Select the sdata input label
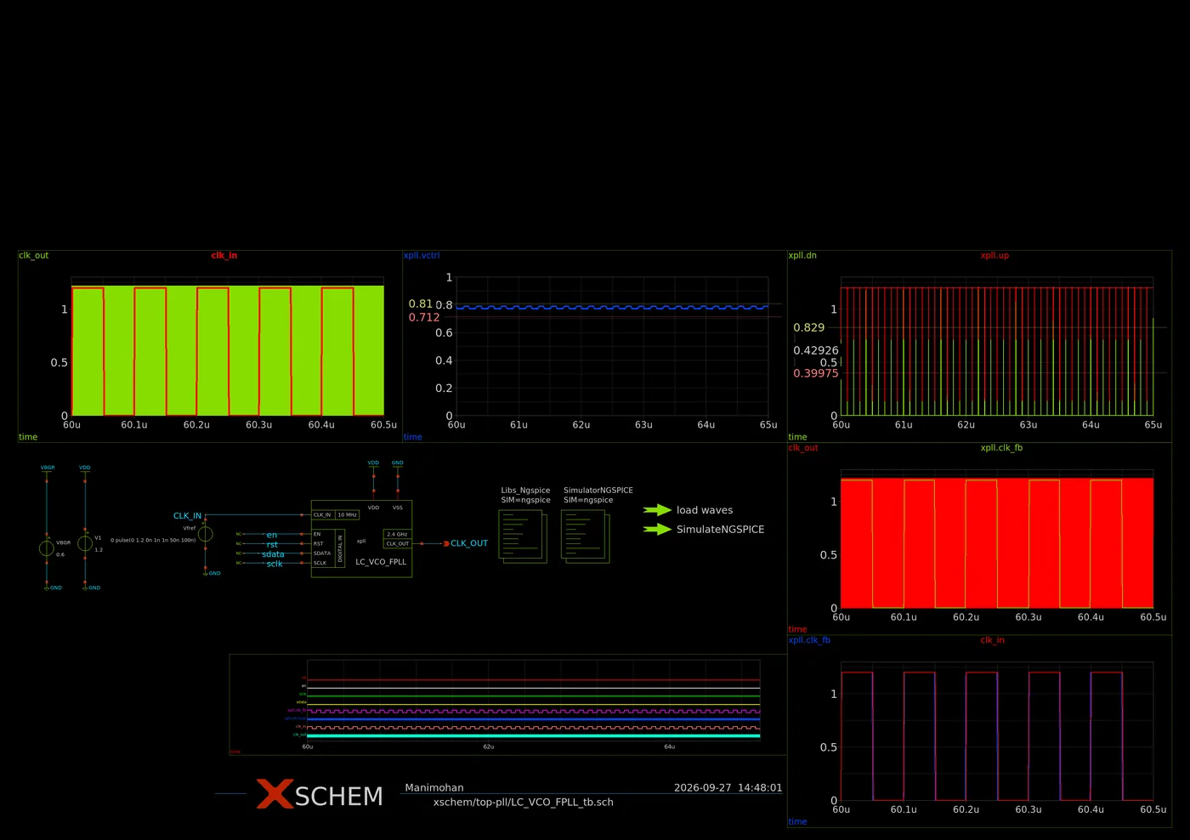The image size is (1190, 840). click(x=273, y=554)
